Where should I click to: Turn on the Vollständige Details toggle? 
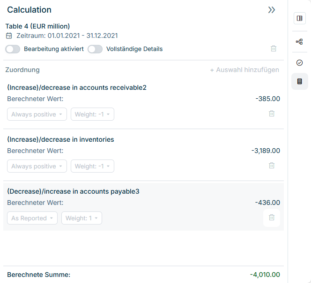coord(95,49)
